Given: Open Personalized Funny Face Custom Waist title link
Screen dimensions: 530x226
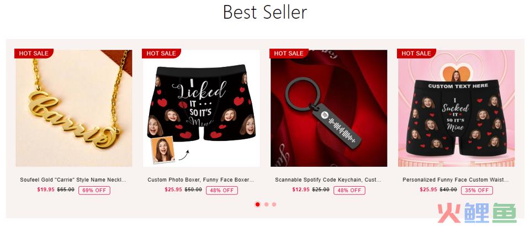Looking at the screenshot, I should 455,180.
